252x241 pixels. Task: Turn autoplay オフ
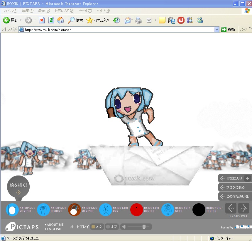(112, 227)
